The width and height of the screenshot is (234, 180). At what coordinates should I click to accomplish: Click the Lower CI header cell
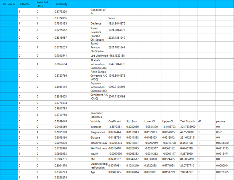point(153,121)
